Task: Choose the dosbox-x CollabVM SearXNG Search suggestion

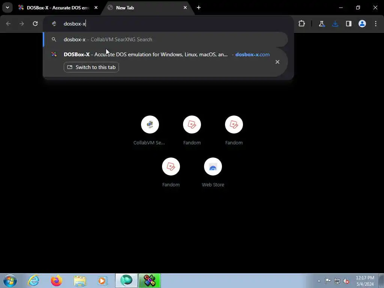Action: tap(165, 39)
